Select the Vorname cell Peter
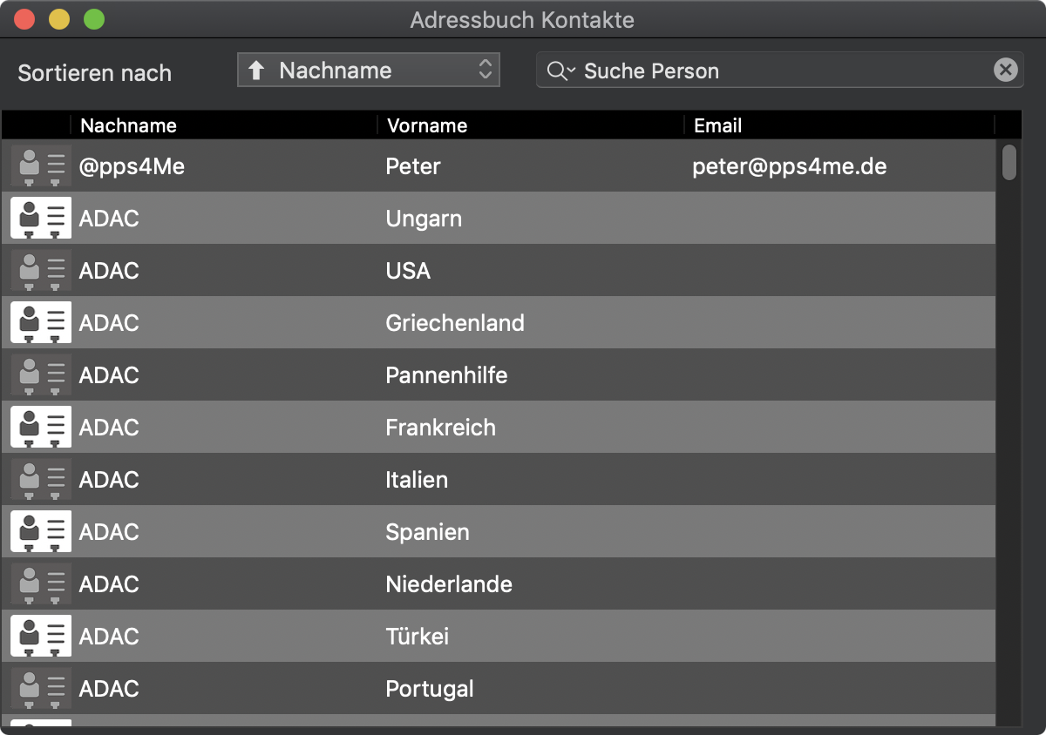Image resolution: width=1046 pixels, height=735 pixels. pyautogui.click(x=413, y=166)
